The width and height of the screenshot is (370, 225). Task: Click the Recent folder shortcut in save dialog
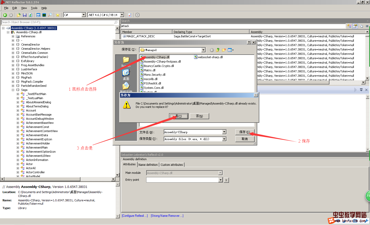(x=126, y=62)
